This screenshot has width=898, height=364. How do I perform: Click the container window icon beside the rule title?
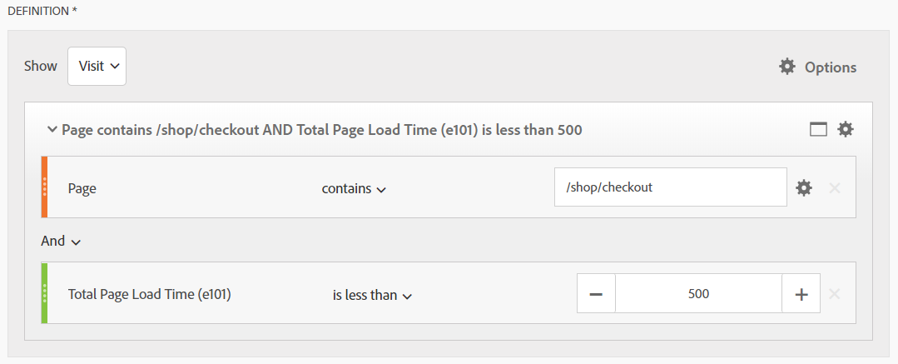[x=819, y=129]
